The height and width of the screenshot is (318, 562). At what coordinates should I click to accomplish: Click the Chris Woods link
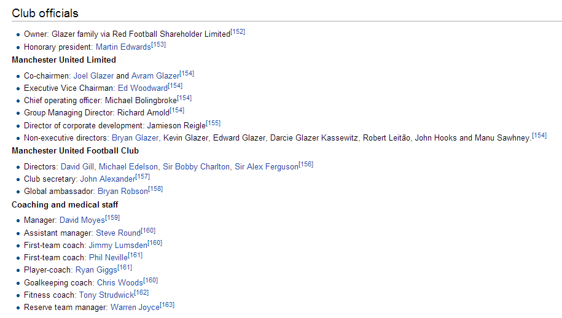(120, 283)
